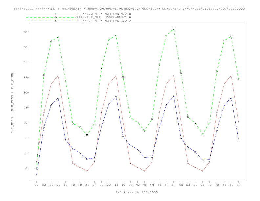Click x-axis tick label 78
This screenshot has width=260, height=201.
click(224, 185)
